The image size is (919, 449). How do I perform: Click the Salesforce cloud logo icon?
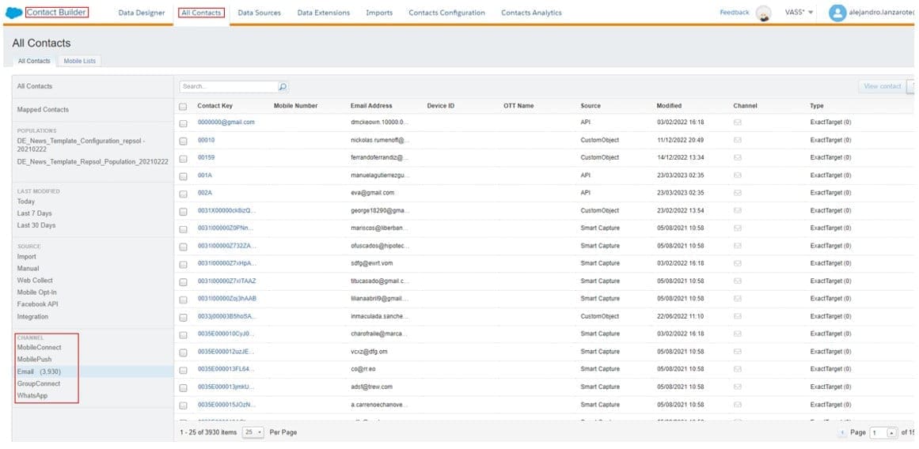coord(13,13)
